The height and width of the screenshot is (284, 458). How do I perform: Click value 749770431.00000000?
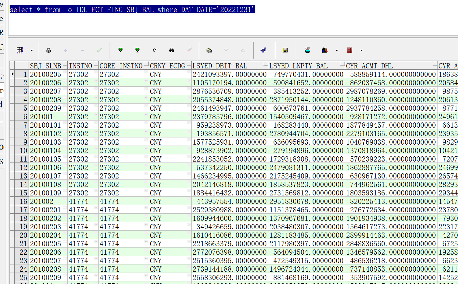[x=306, y=74]
